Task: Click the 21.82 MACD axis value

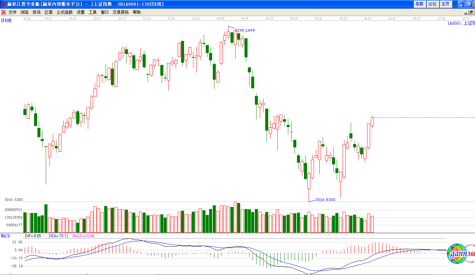Action: (x=18, y=242)
